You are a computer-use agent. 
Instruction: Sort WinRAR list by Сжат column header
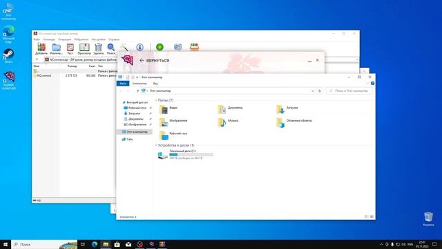pyautogui.click(x=92, y=66)
